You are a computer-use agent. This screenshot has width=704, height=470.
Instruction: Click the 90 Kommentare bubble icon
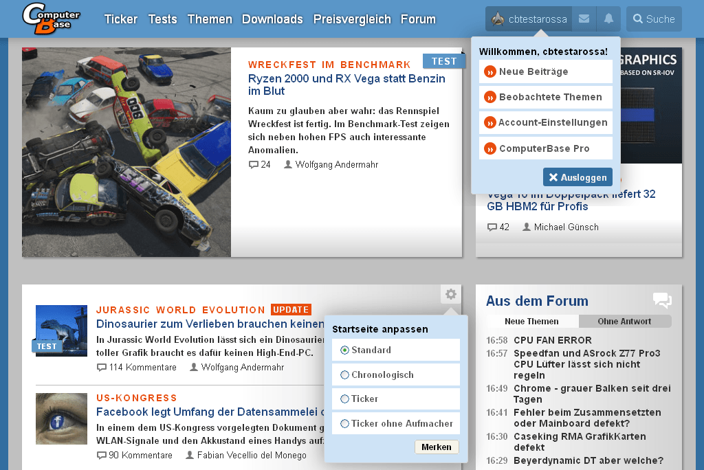(x=102, y=455)
